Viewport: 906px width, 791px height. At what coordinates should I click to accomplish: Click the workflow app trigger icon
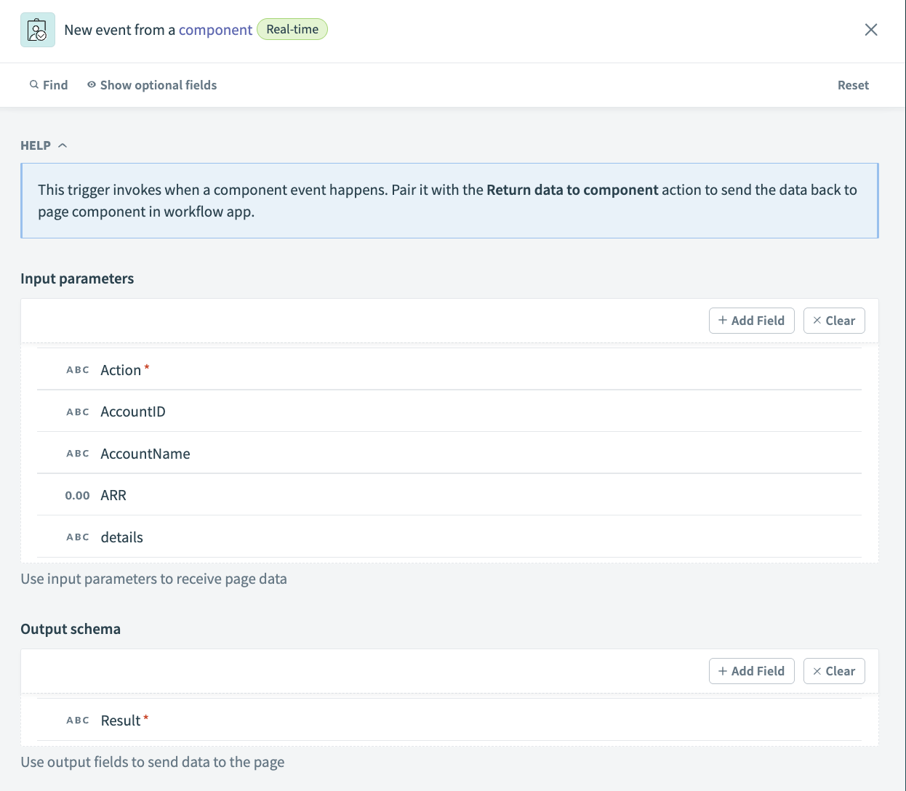click(x=38, y=30)
